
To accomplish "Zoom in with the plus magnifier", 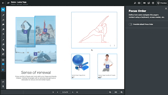I will (x=122, y=92).
